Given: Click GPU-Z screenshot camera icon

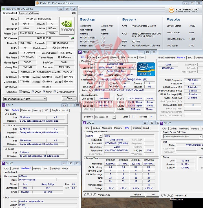Looking at the screenshot, I should click(x=74, y=13).
